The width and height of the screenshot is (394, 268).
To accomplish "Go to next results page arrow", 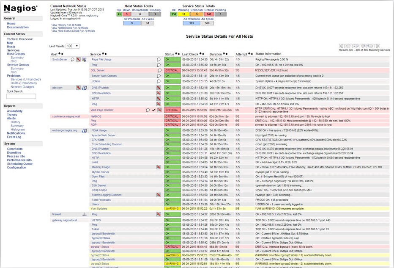I will point(372,46).
